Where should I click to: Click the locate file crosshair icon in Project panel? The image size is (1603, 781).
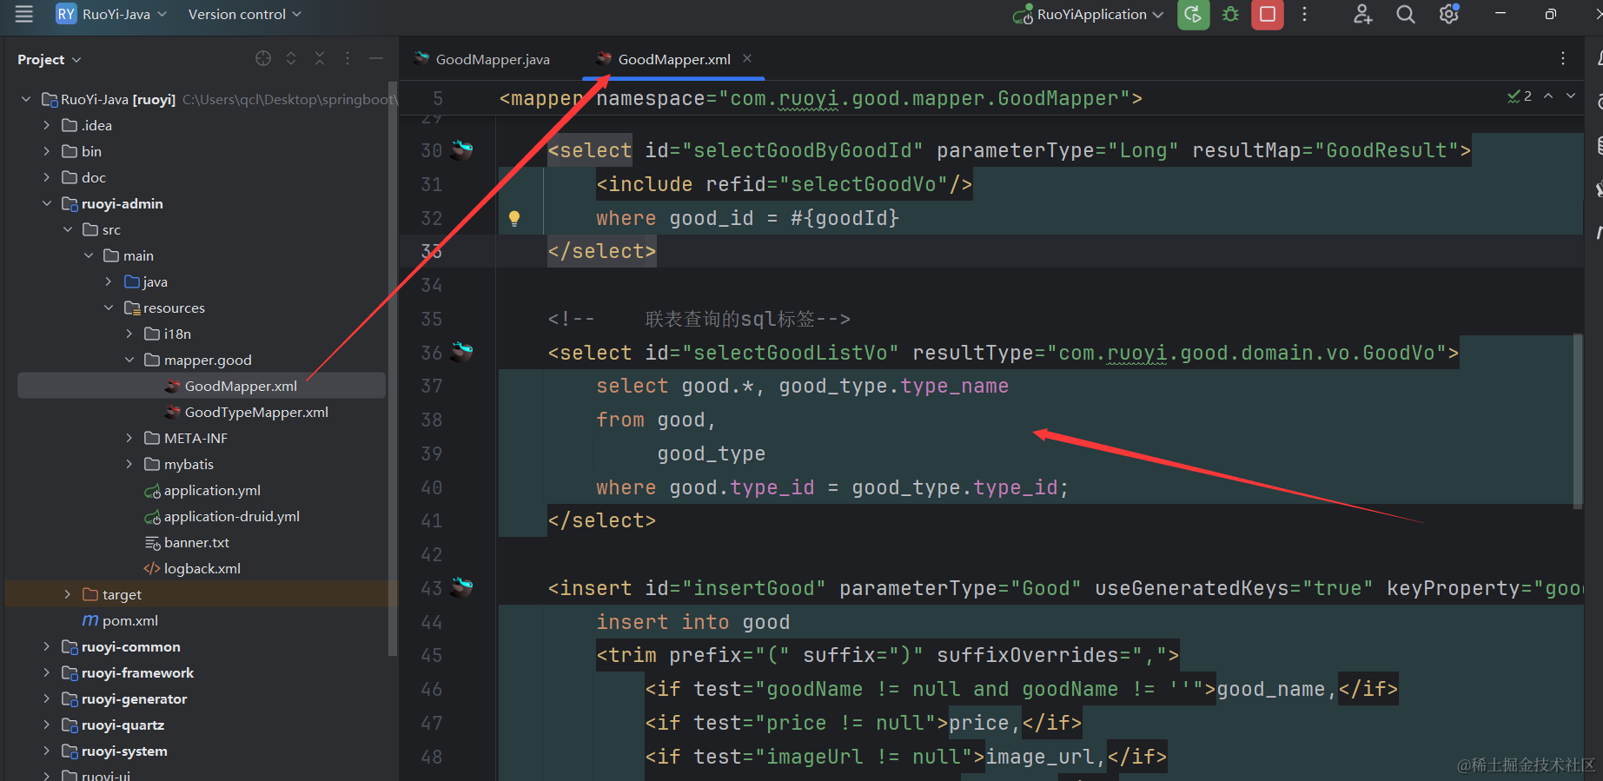click(x=263, y=59)
